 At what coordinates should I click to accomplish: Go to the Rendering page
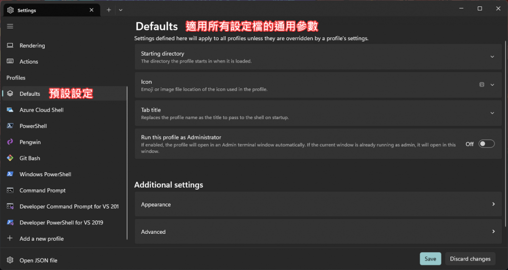(64, 45)
